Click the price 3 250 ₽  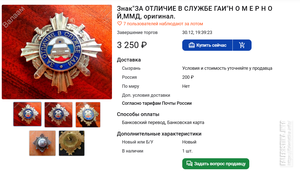(x=132, y=45)
